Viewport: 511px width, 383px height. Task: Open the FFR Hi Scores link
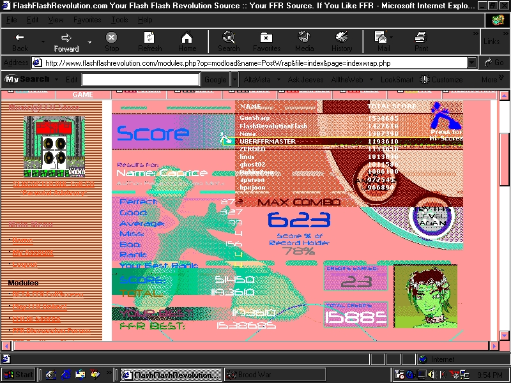click(36, 319)
